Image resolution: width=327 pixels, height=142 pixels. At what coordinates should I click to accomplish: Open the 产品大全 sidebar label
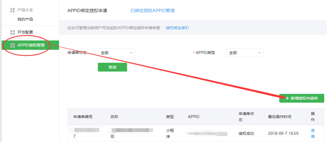pyautogui.click(x=25, y=10)
